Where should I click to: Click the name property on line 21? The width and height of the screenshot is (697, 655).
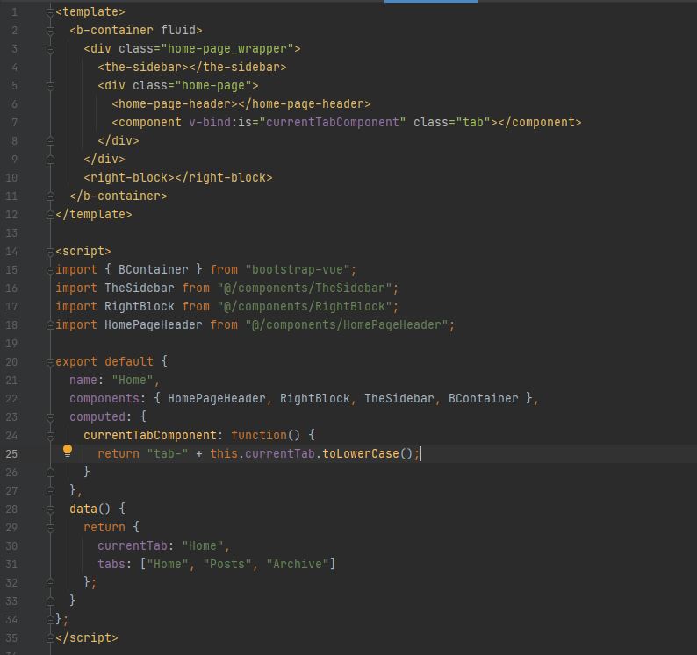(x=83, y=381)
